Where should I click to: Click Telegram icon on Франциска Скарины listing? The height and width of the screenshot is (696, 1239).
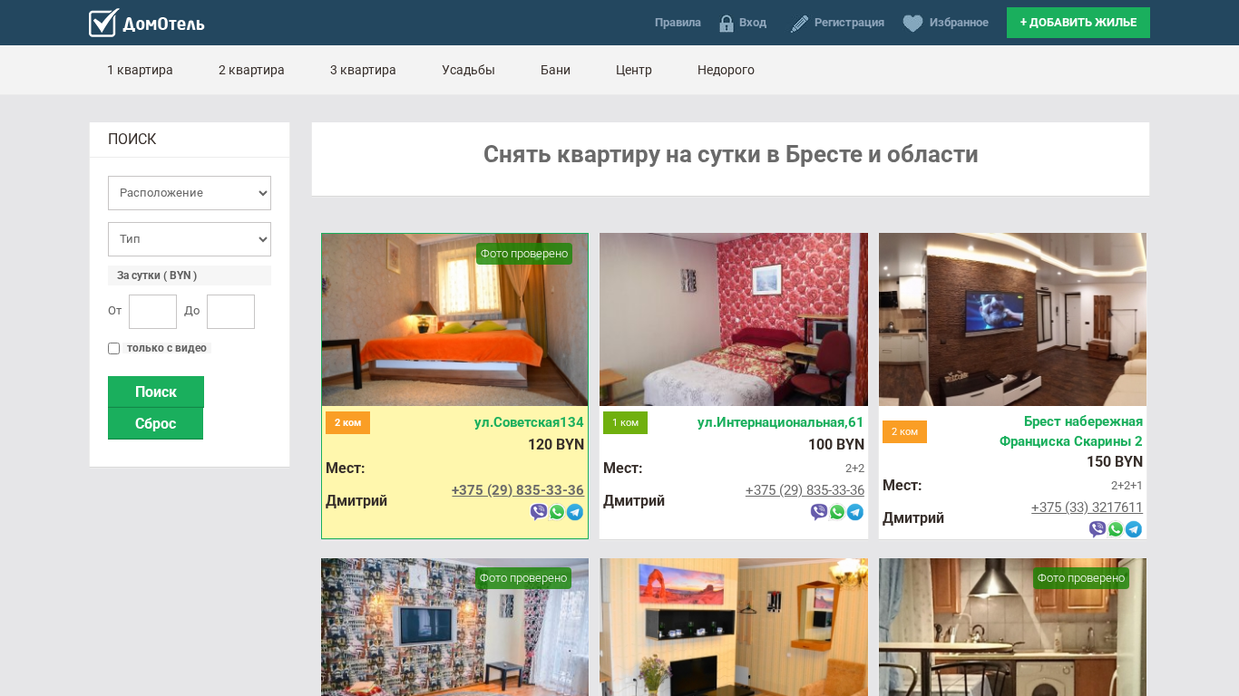coord(1134,529)
